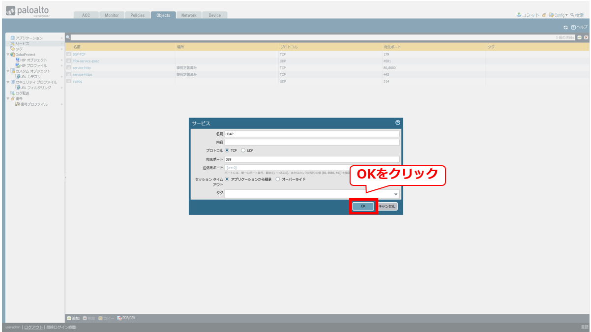Click キャンセル in the サービス dialog

[x=387, y=207]
